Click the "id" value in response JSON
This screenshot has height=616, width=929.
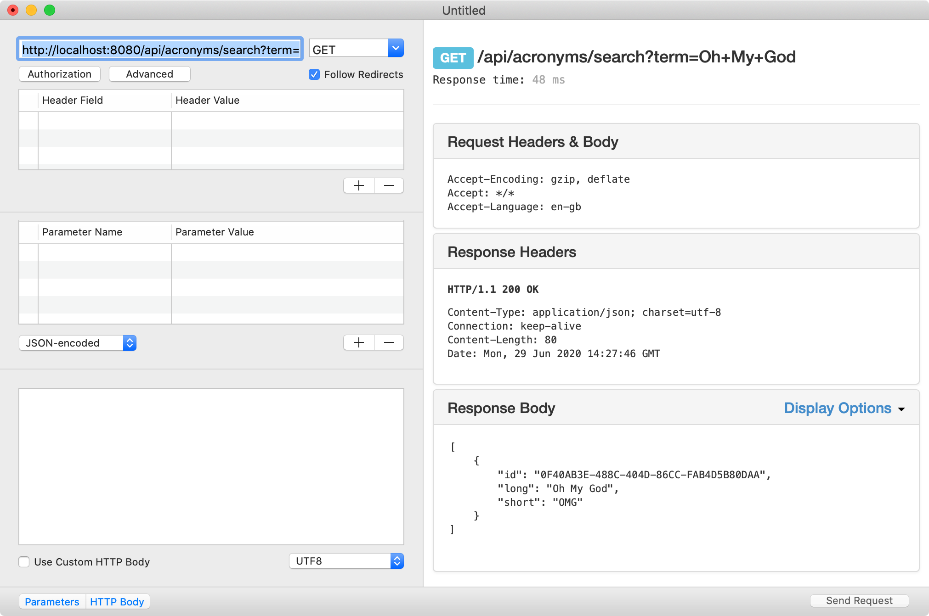click(x=650, y=475)
